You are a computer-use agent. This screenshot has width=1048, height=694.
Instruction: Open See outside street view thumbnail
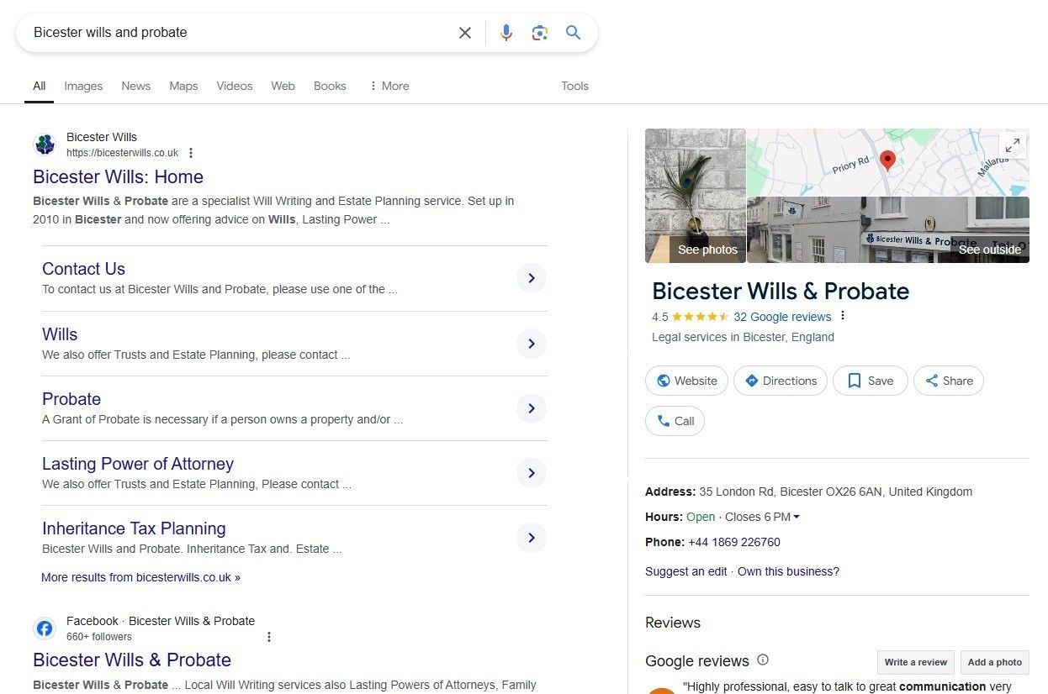pos(888,230)
